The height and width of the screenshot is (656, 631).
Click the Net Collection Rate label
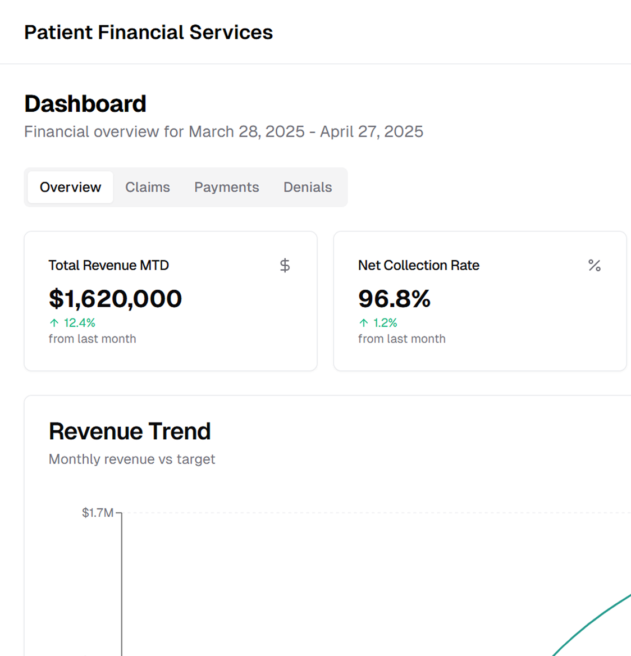coord(418,265)
